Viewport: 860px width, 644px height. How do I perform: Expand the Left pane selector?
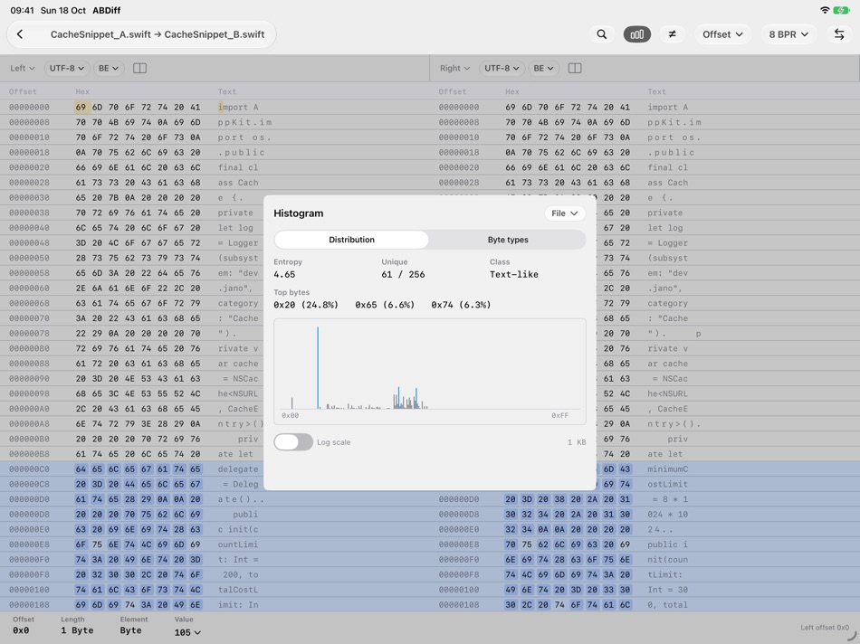click(23, 68)
